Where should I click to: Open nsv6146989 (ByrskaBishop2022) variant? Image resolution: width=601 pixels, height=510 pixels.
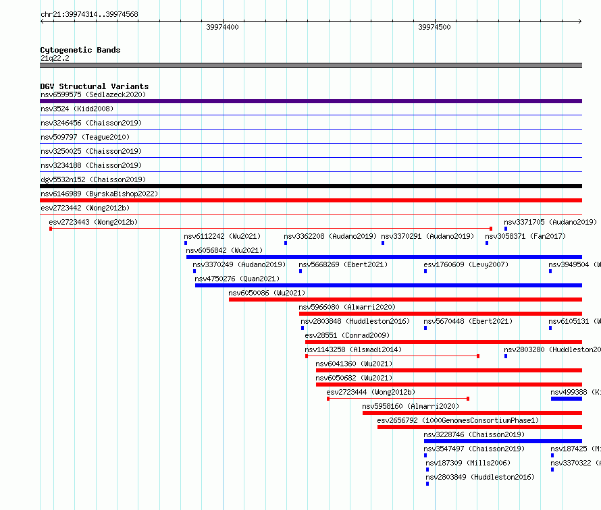[x=99, y=194]
